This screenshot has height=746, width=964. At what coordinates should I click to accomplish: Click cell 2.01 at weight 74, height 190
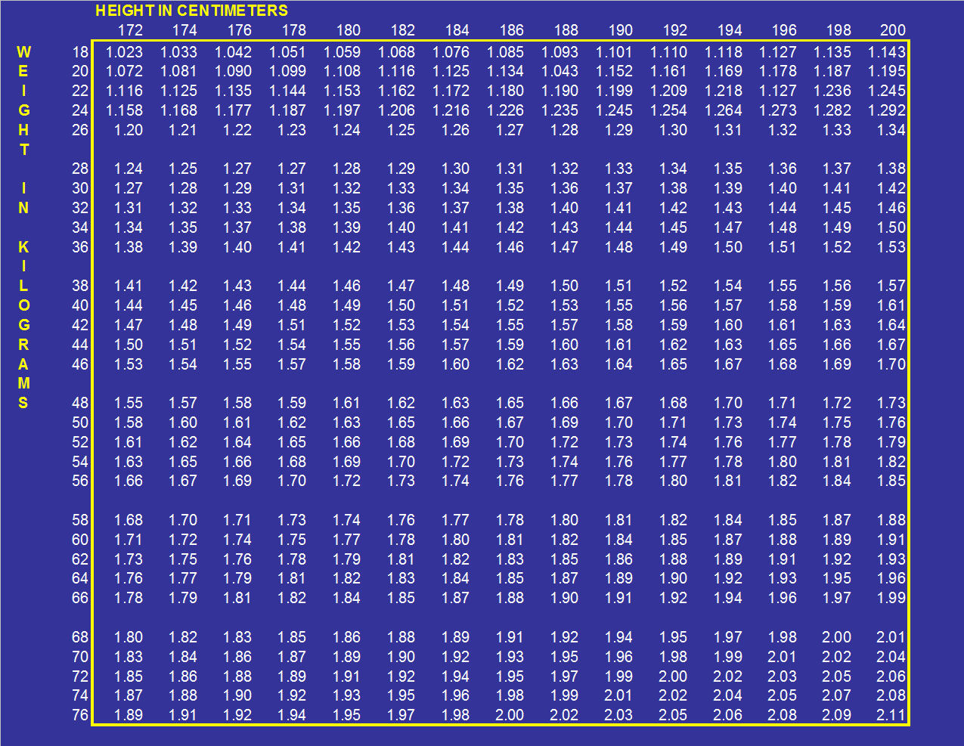[x=618, y=695]
